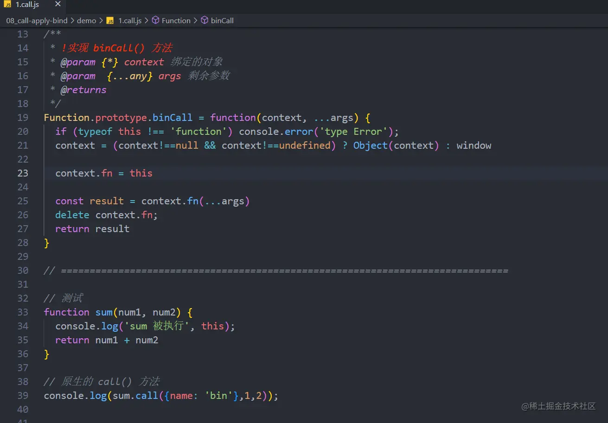608x423 pixels.
Task: Click line number 28 in the gutter
Action: [23, 243]
